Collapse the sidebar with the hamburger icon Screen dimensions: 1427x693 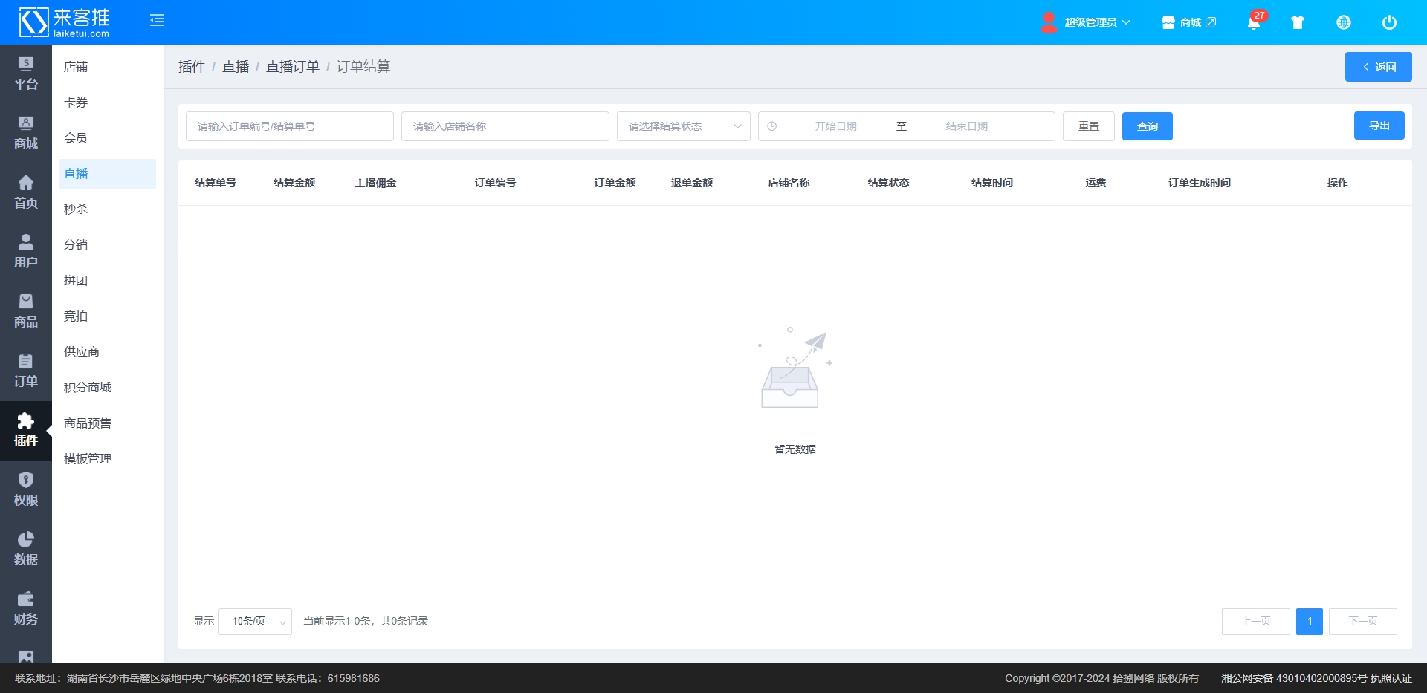coord(157,21)
